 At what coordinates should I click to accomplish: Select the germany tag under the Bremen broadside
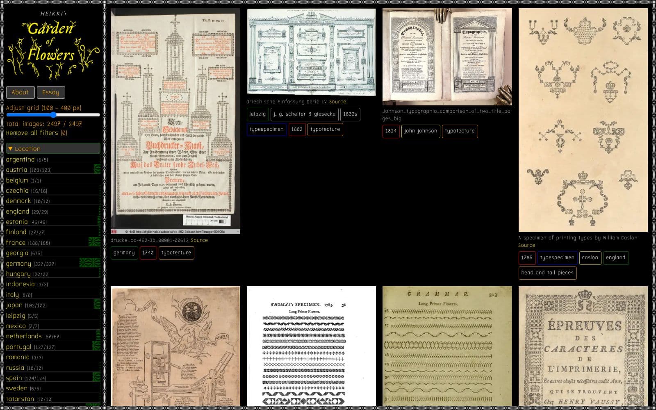pyautogui.click(x=124, y=253)
